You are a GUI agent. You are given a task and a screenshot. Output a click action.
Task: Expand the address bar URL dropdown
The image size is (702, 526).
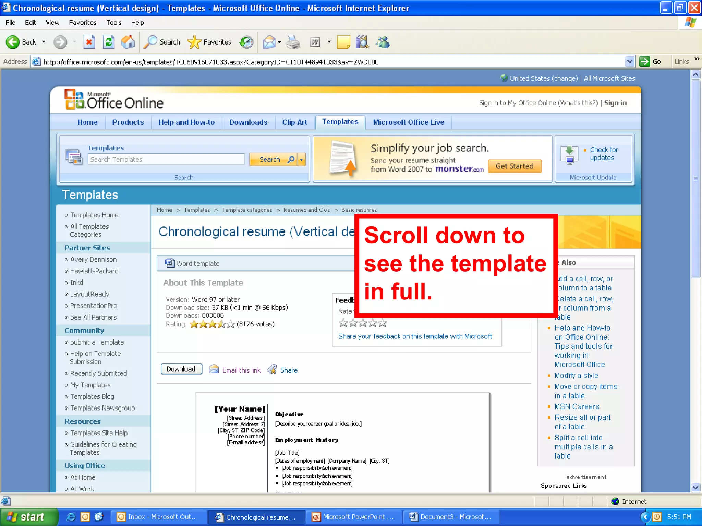(x=629, y=62)
